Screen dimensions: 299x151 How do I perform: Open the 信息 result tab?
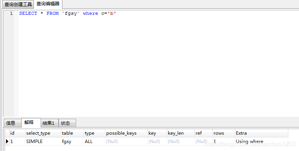pyautogui.click(x=13, y=123)
